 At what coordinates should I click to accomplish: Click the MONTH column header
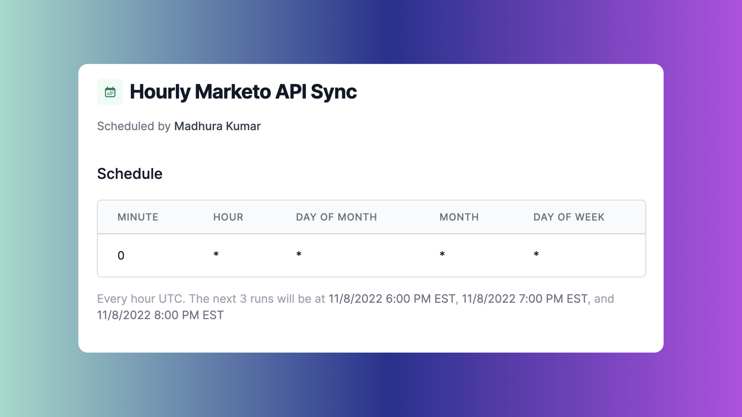[x=459, y=217]
